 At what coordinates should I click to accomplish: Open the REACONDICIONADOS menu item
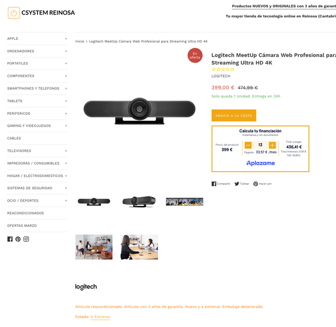(x=26, y=213)
